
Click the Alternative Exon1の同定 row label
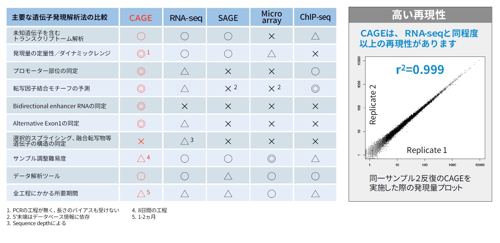click(x=46, y=124)
